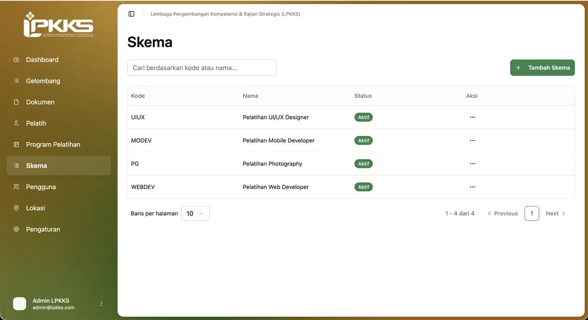Click Pelatihan Mobile Developer name
588x320 pixels.
pyautogui.click(x=279, y=140)
